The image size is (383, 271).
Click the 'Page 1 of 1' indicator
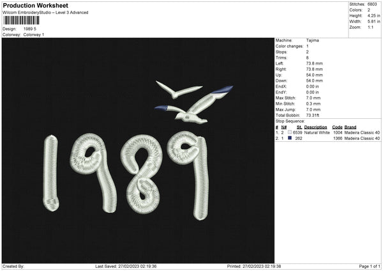click(370, 267)
